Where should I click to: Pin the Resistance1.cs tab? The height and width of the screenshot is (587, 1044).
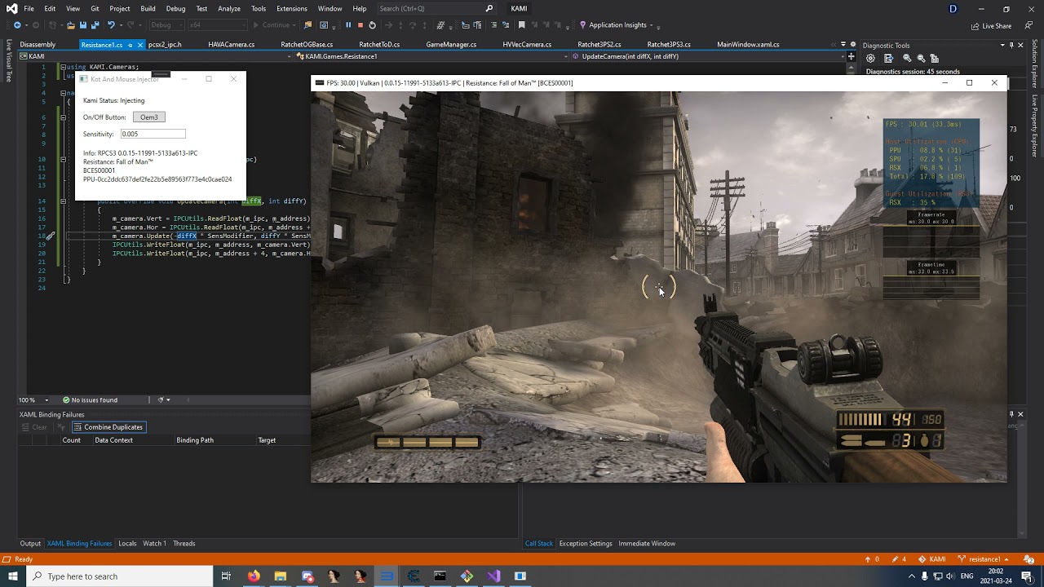130,45
